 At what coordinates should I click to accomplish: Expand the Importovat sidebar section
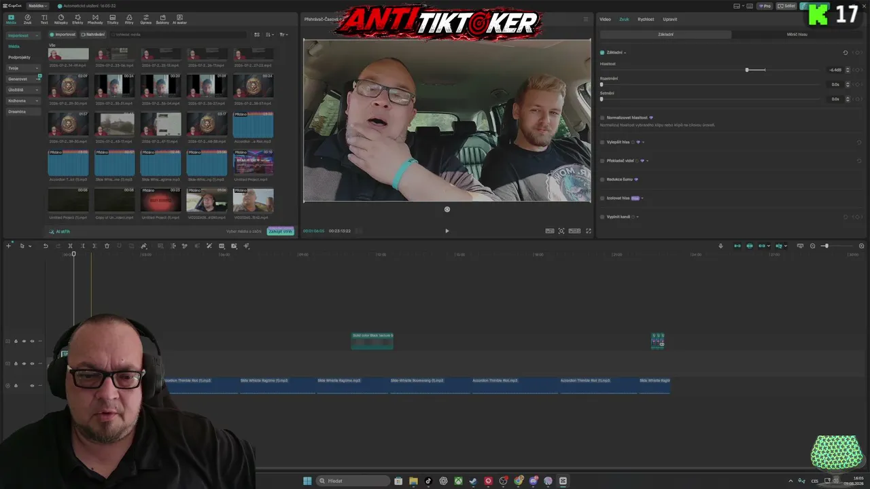[24, 35]
